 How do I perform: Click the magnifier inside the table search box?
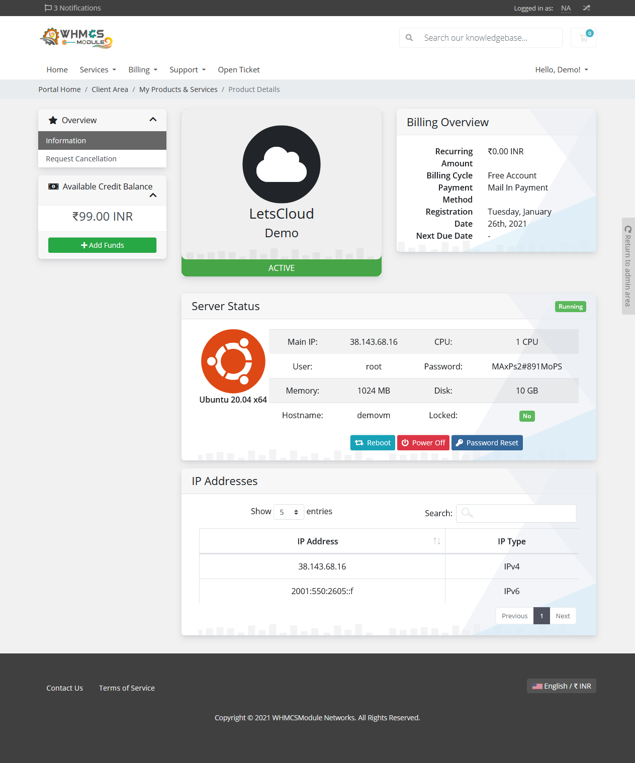(467, 513)
